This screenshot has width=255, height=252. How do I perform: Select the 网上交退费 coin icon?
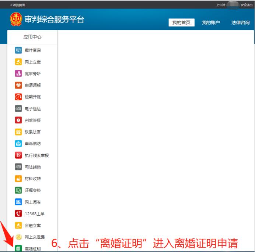pyautogui.click(x=18, y=237)
